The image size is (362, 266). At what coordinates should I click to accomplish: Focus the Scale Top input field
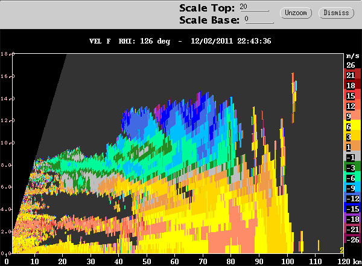click(x=253, y=7)
